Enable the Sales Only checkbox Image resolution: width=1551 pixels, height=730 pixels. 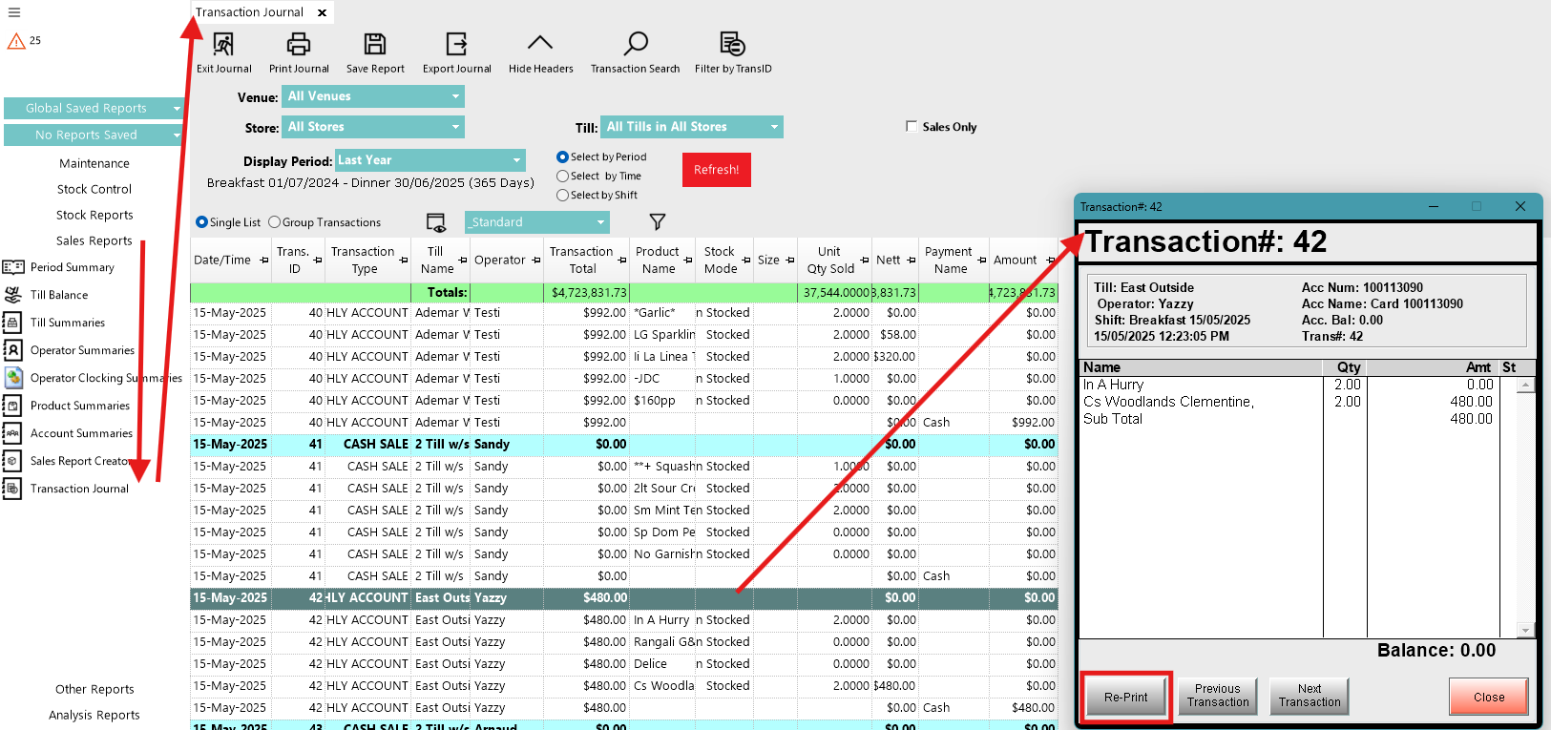912,126
